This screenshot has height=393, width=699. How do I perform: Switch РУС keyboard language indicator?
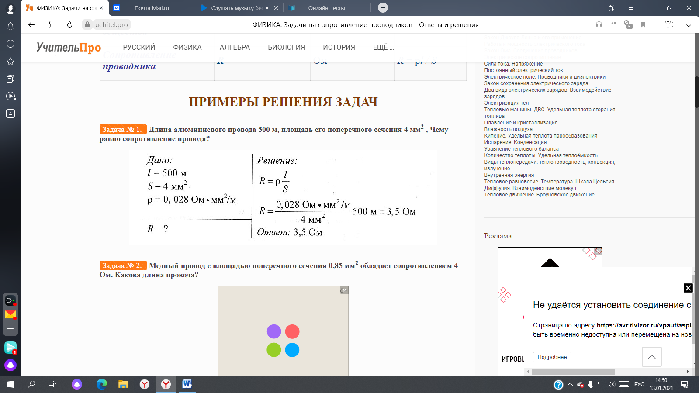pos(639,384)
